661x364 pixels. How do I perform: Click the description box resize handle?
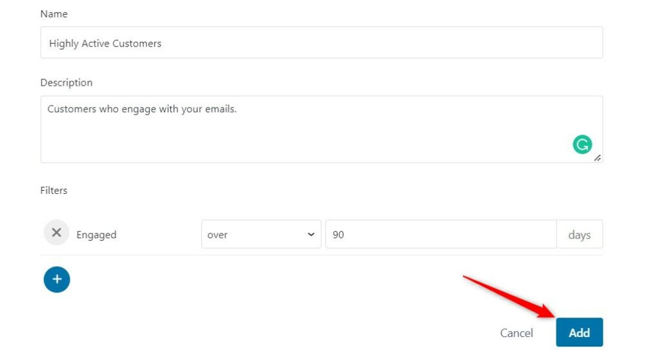(x=597, y=158)
